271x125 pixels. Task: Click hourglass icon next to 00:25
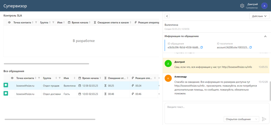(105, 85)
